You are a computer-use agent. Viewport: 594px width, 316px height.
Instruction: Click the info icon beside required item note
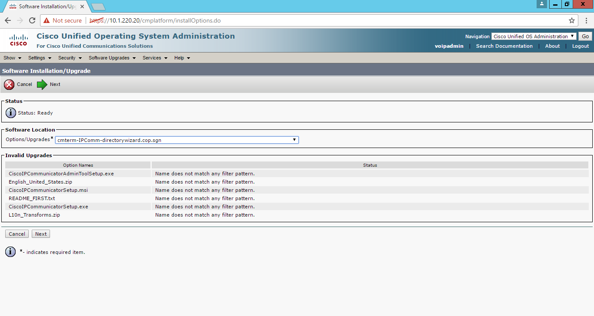(x=10, y=252)
